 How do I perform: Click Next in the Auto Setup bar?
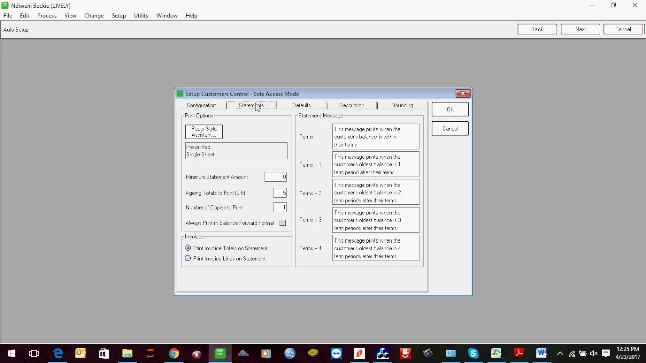point(580,29)
